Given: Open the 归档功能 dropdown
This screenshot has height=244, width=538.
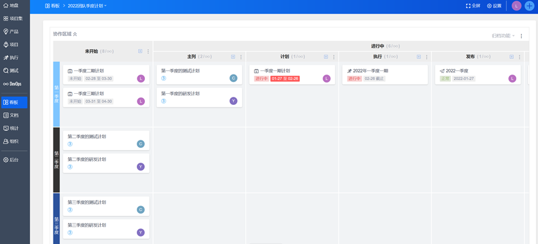Looking at the screenshot, I should pyautogui.click(x=504, y=35).
